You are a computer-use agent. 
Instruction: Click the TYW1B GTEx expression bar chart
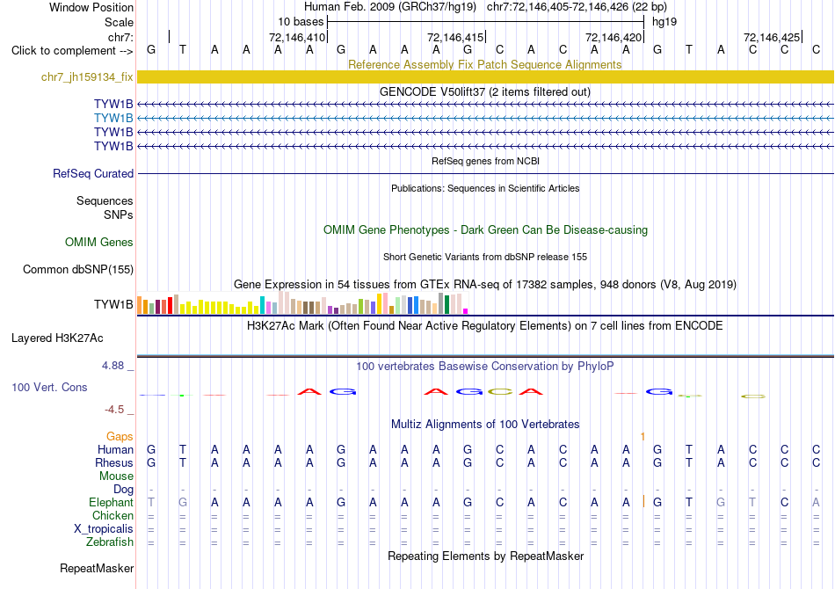coord(302,303)
